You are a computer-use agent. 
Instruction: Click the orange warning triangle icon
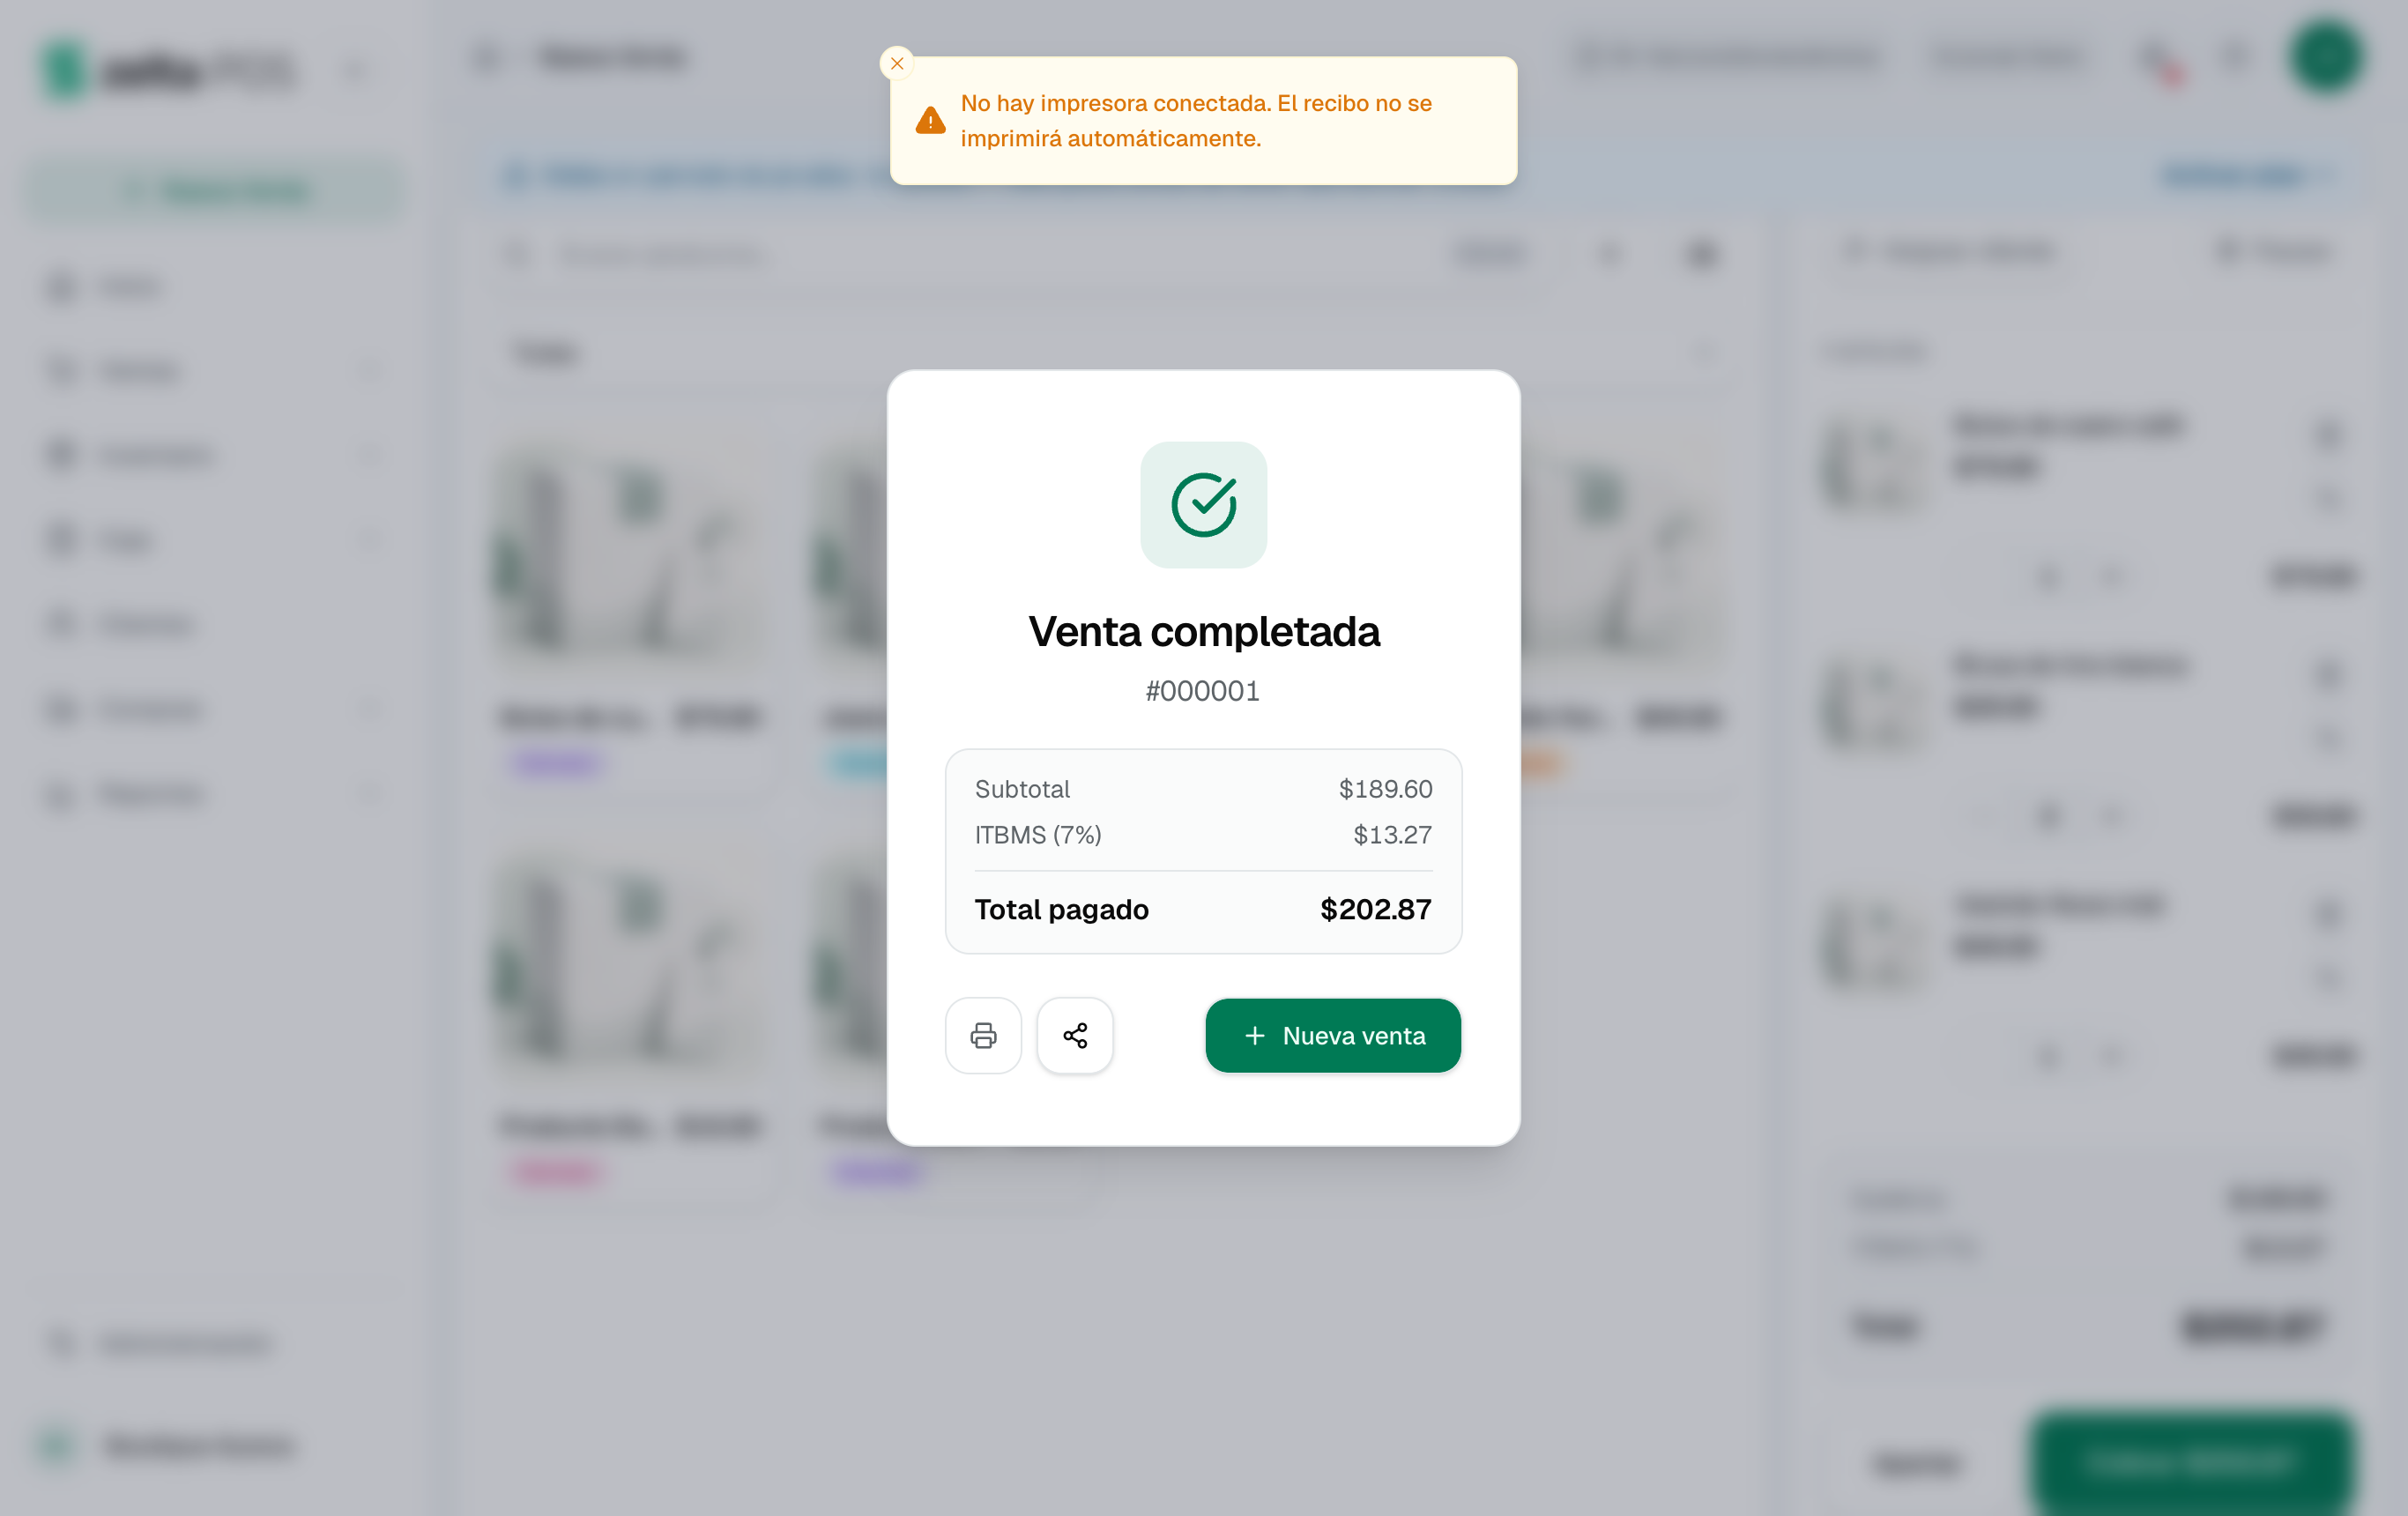pyautogui.click(x=930, y=120)
